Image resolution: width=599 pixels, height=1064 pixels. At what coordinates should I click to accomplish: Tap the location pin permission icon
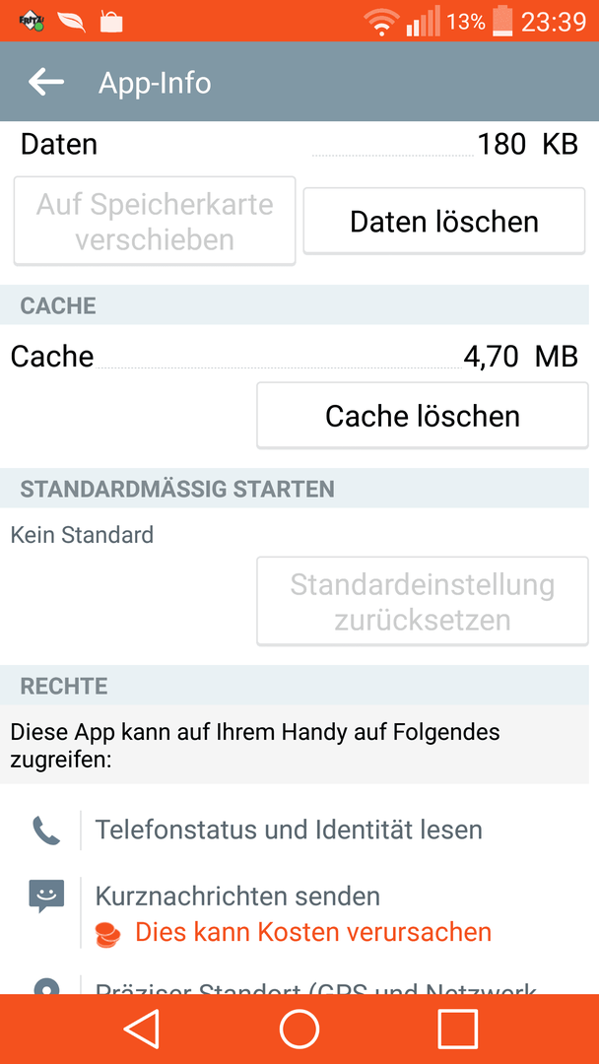coord(46,985)
